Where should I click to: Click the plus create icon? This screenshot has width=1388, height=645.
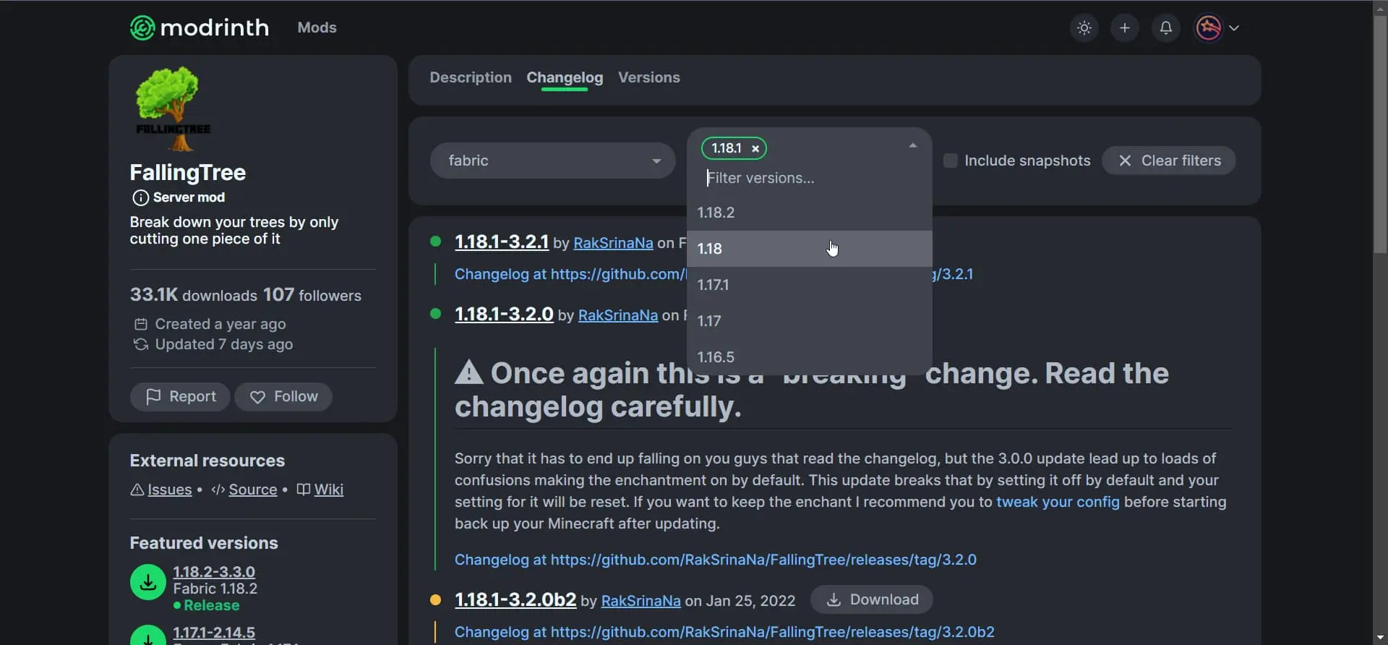click(1124, 28)
